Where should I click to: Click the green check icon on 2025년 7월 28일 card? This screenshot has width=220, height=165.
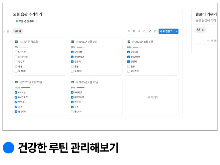[x=16, y=82]
